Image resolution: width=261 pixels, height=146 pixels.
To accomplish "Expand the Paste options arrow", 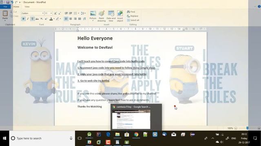I will [5, 21].
